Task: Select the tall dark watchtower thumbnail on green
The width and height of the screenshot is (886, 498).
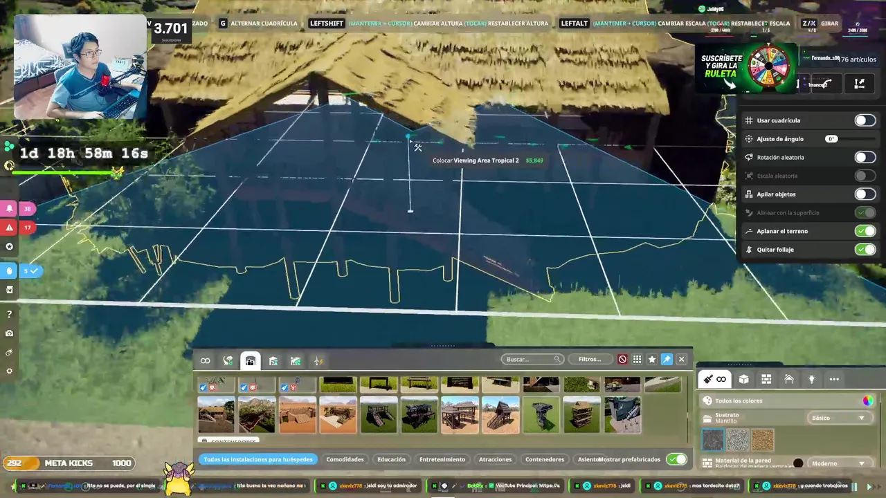Action: pyautogui.click(x=541, y=414)
